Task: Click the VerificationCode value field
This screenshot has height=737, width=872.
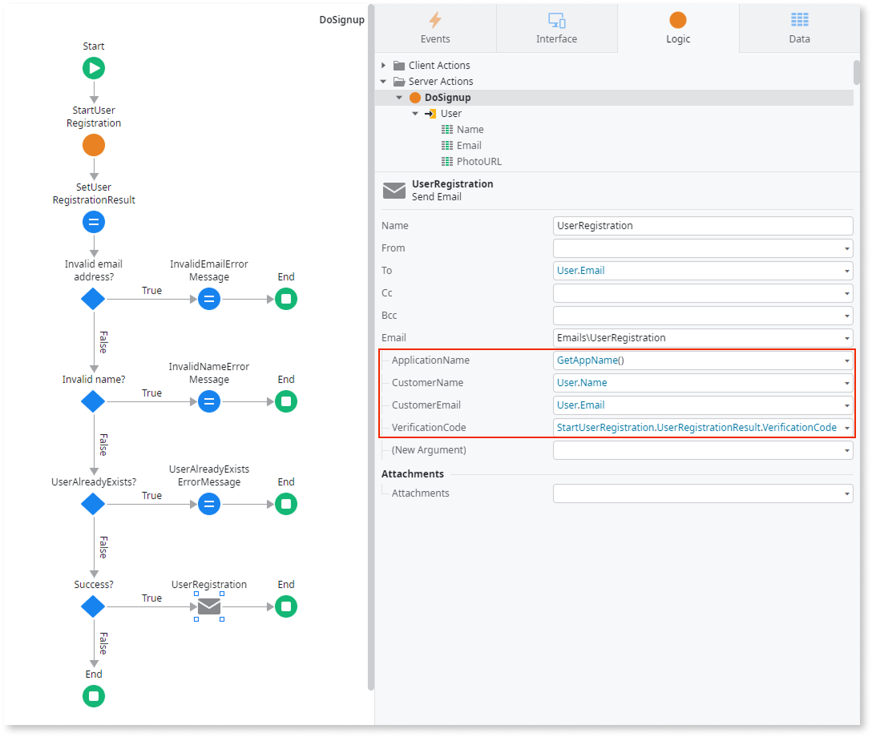Action: 703,428
